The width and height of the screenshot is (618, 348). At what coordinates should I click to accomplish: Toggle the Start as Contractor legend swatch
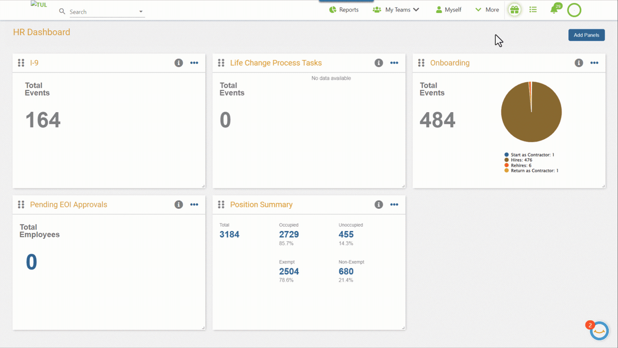click(506, 155)
